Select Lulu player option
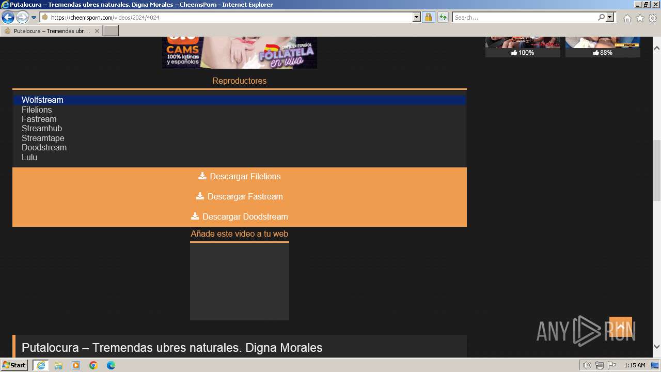 240,157
